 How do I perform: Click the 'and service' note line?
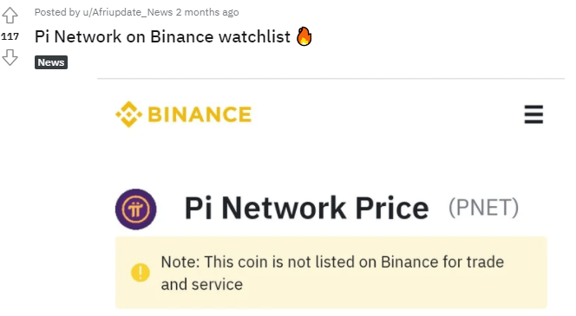(201, 285)
